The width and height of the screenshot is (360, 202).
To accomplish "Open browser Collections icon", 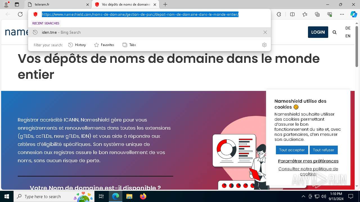I will coord(317,14).
